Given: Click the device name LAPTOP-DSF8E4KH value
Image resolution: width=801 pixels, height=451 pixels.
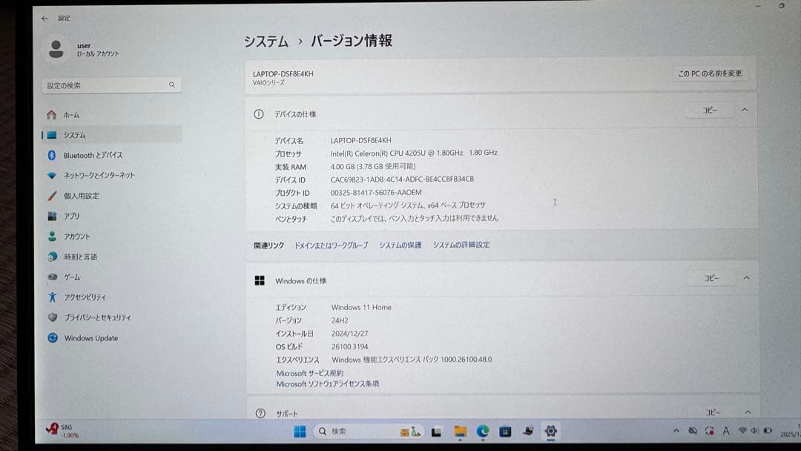Looking at the screenshot, I should click(x=360, y=140).
